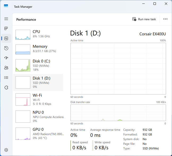This screenshot has height=156, width=172.
Task: Click the NPU Compute Accelera. text
Action: (x=49, y=117)
